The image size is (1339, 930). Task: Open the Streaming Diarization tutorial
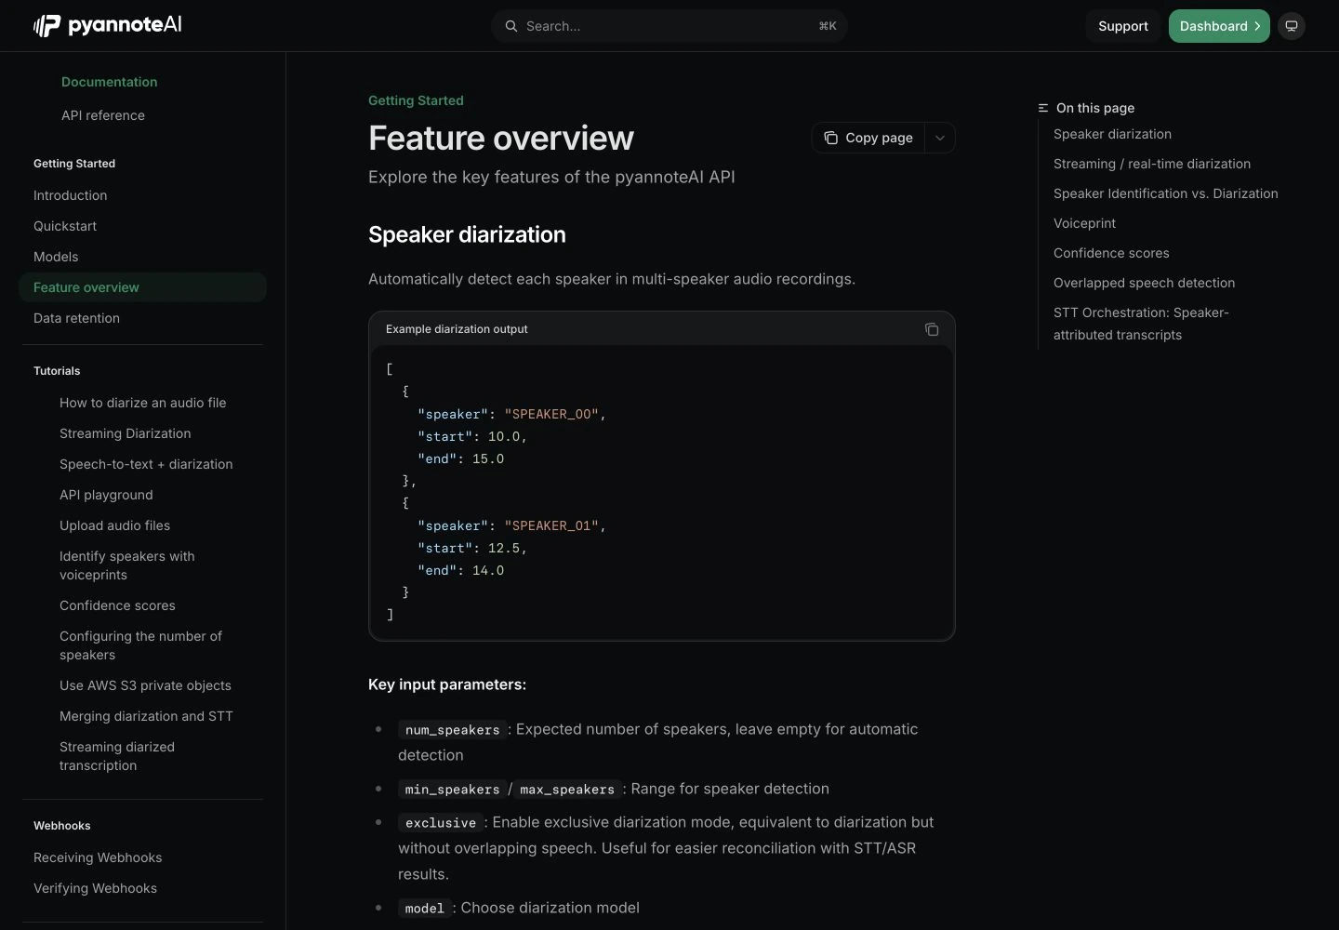[126, 433]
